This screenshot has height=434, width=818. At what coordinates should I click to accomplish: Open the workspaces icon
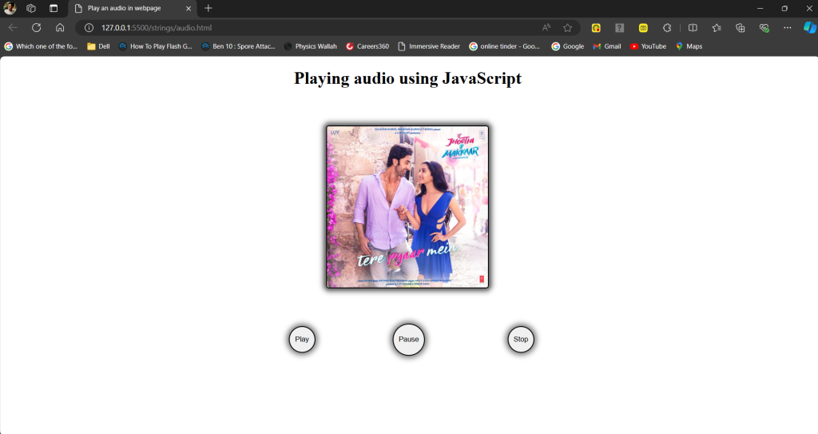point(31,8)
